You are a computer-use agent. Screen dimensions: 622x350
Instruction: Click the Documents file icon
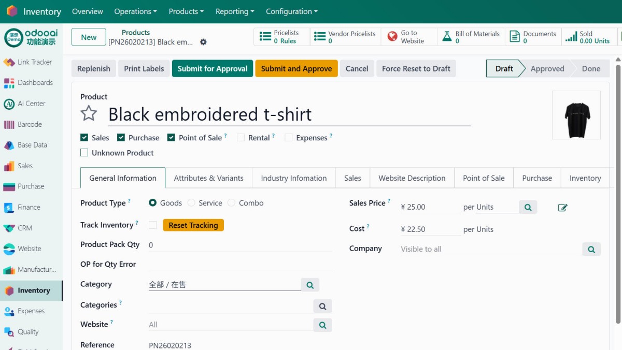(x=515, y=37)
